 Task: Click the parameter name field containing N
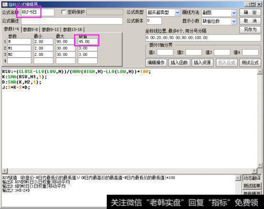19,42
